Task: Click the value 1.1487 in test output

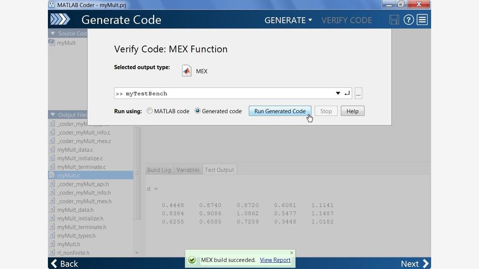Action: coord(322,213)
